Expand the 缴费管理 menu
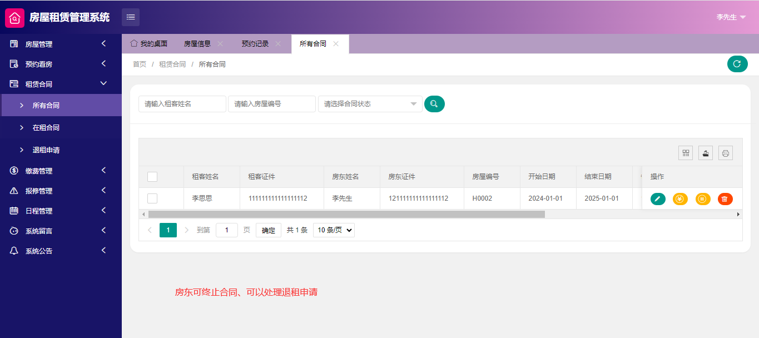The height and width of the screenshot is (338, 759). click(103, 170)
